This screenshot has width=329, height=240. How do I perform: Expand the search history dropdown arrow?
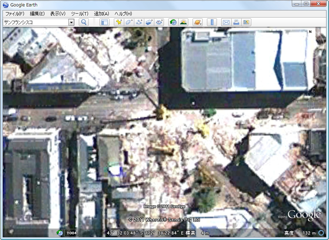71,22
